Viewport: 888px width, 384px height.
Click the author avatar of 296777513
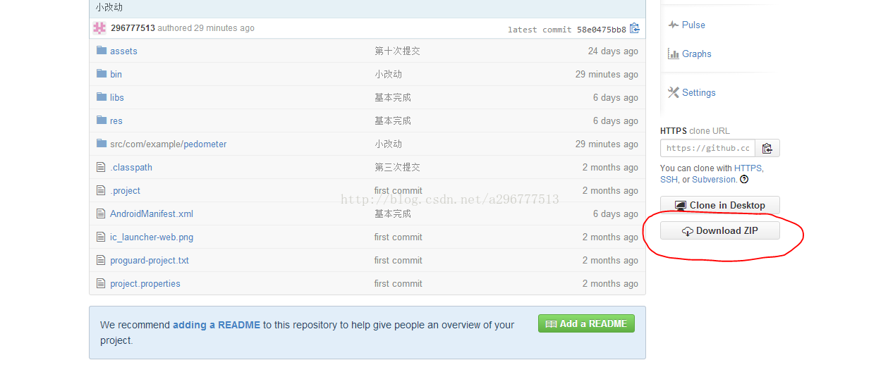(99, 28)
